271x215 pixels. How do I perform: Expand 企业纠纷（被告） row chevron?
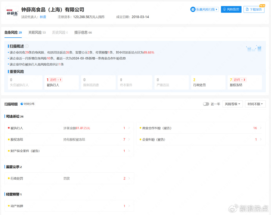pos(261,140)
